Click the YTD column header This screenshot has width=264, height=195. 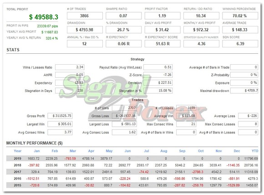tap(255, 151)
